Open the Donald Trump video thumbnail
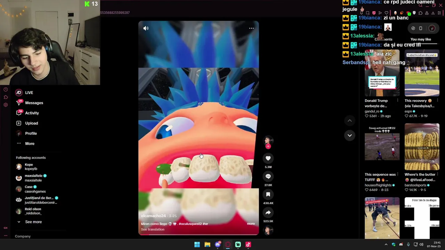This screenshot has height=250, width=445. (382, 73)
